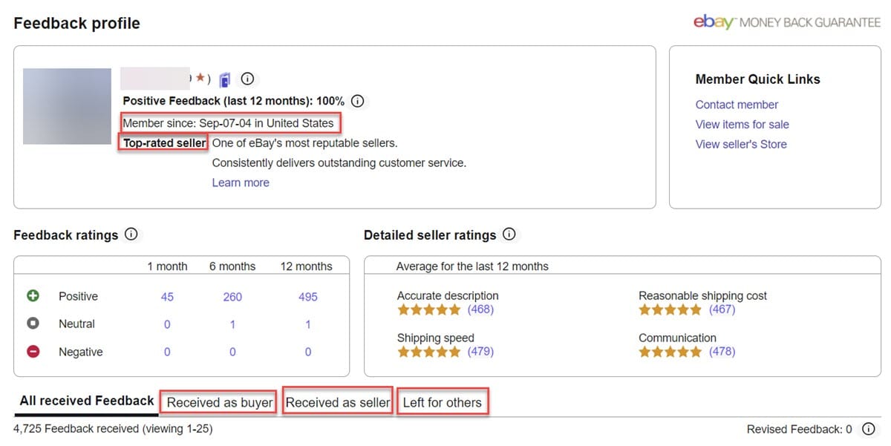Open the View items for sale link
The height and width of the screenshot is (446, 891).
(x=742, y=125)
